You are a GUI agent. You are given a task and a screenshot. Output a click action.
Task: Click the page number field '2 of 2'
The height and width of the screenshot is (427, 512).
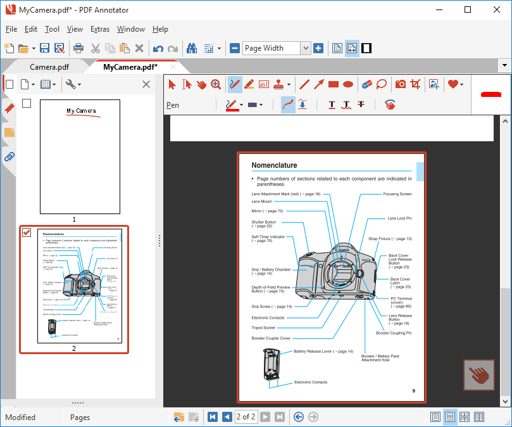point(246,417)
